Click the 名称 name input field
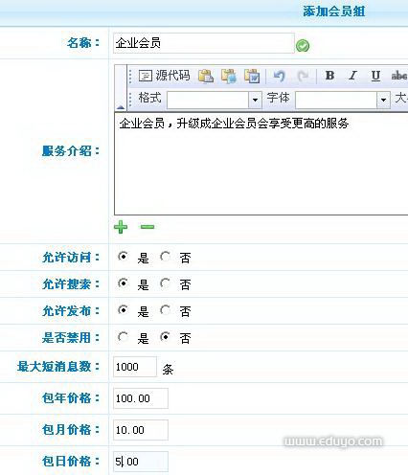The height and width of the screenshot is (475, 408). coord(204,43)
